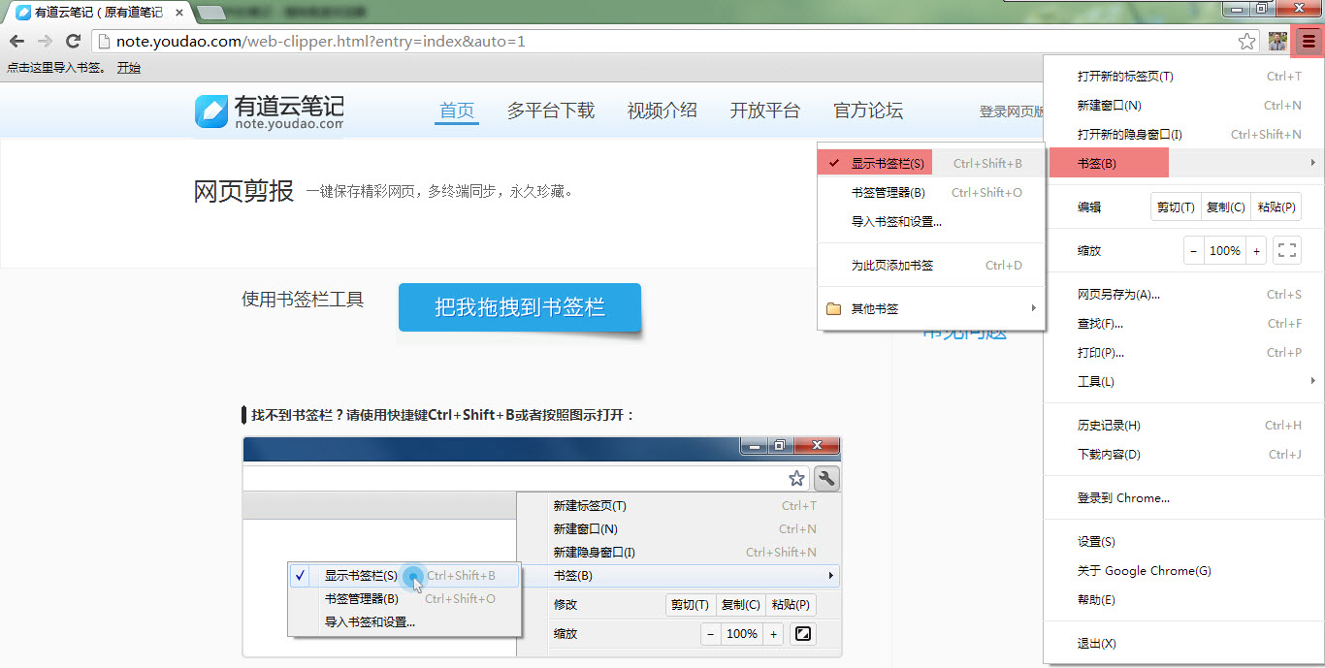Screen dimensions: 1325x668
Task: Close the 有道云笔记 browser tab
Action: pos(179,13)
